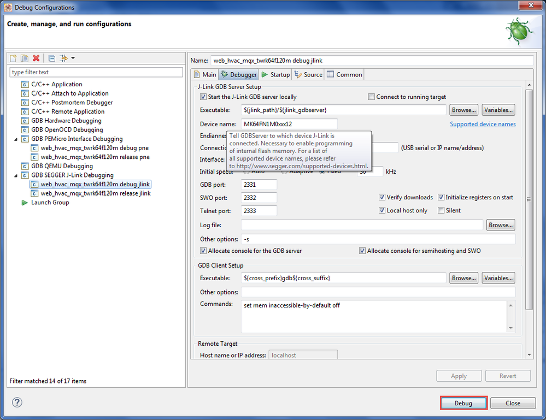
Task: Click the scroll up arrow of debugger panel
Action: coord(529,85)
